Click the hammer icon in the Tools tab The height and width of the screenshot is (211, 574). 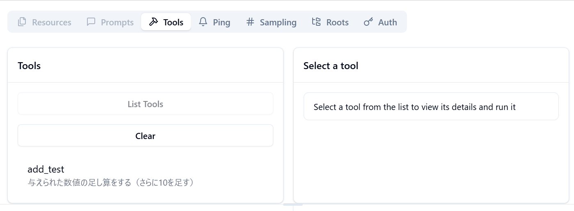click(153, 22)
